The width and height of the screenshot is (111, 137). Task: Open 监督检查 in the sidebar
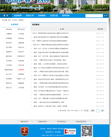tap(21, 43)
